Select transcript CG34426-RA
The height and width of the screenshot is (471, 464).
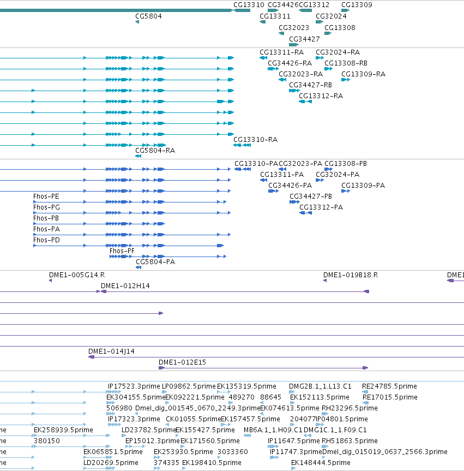[290, 63]
